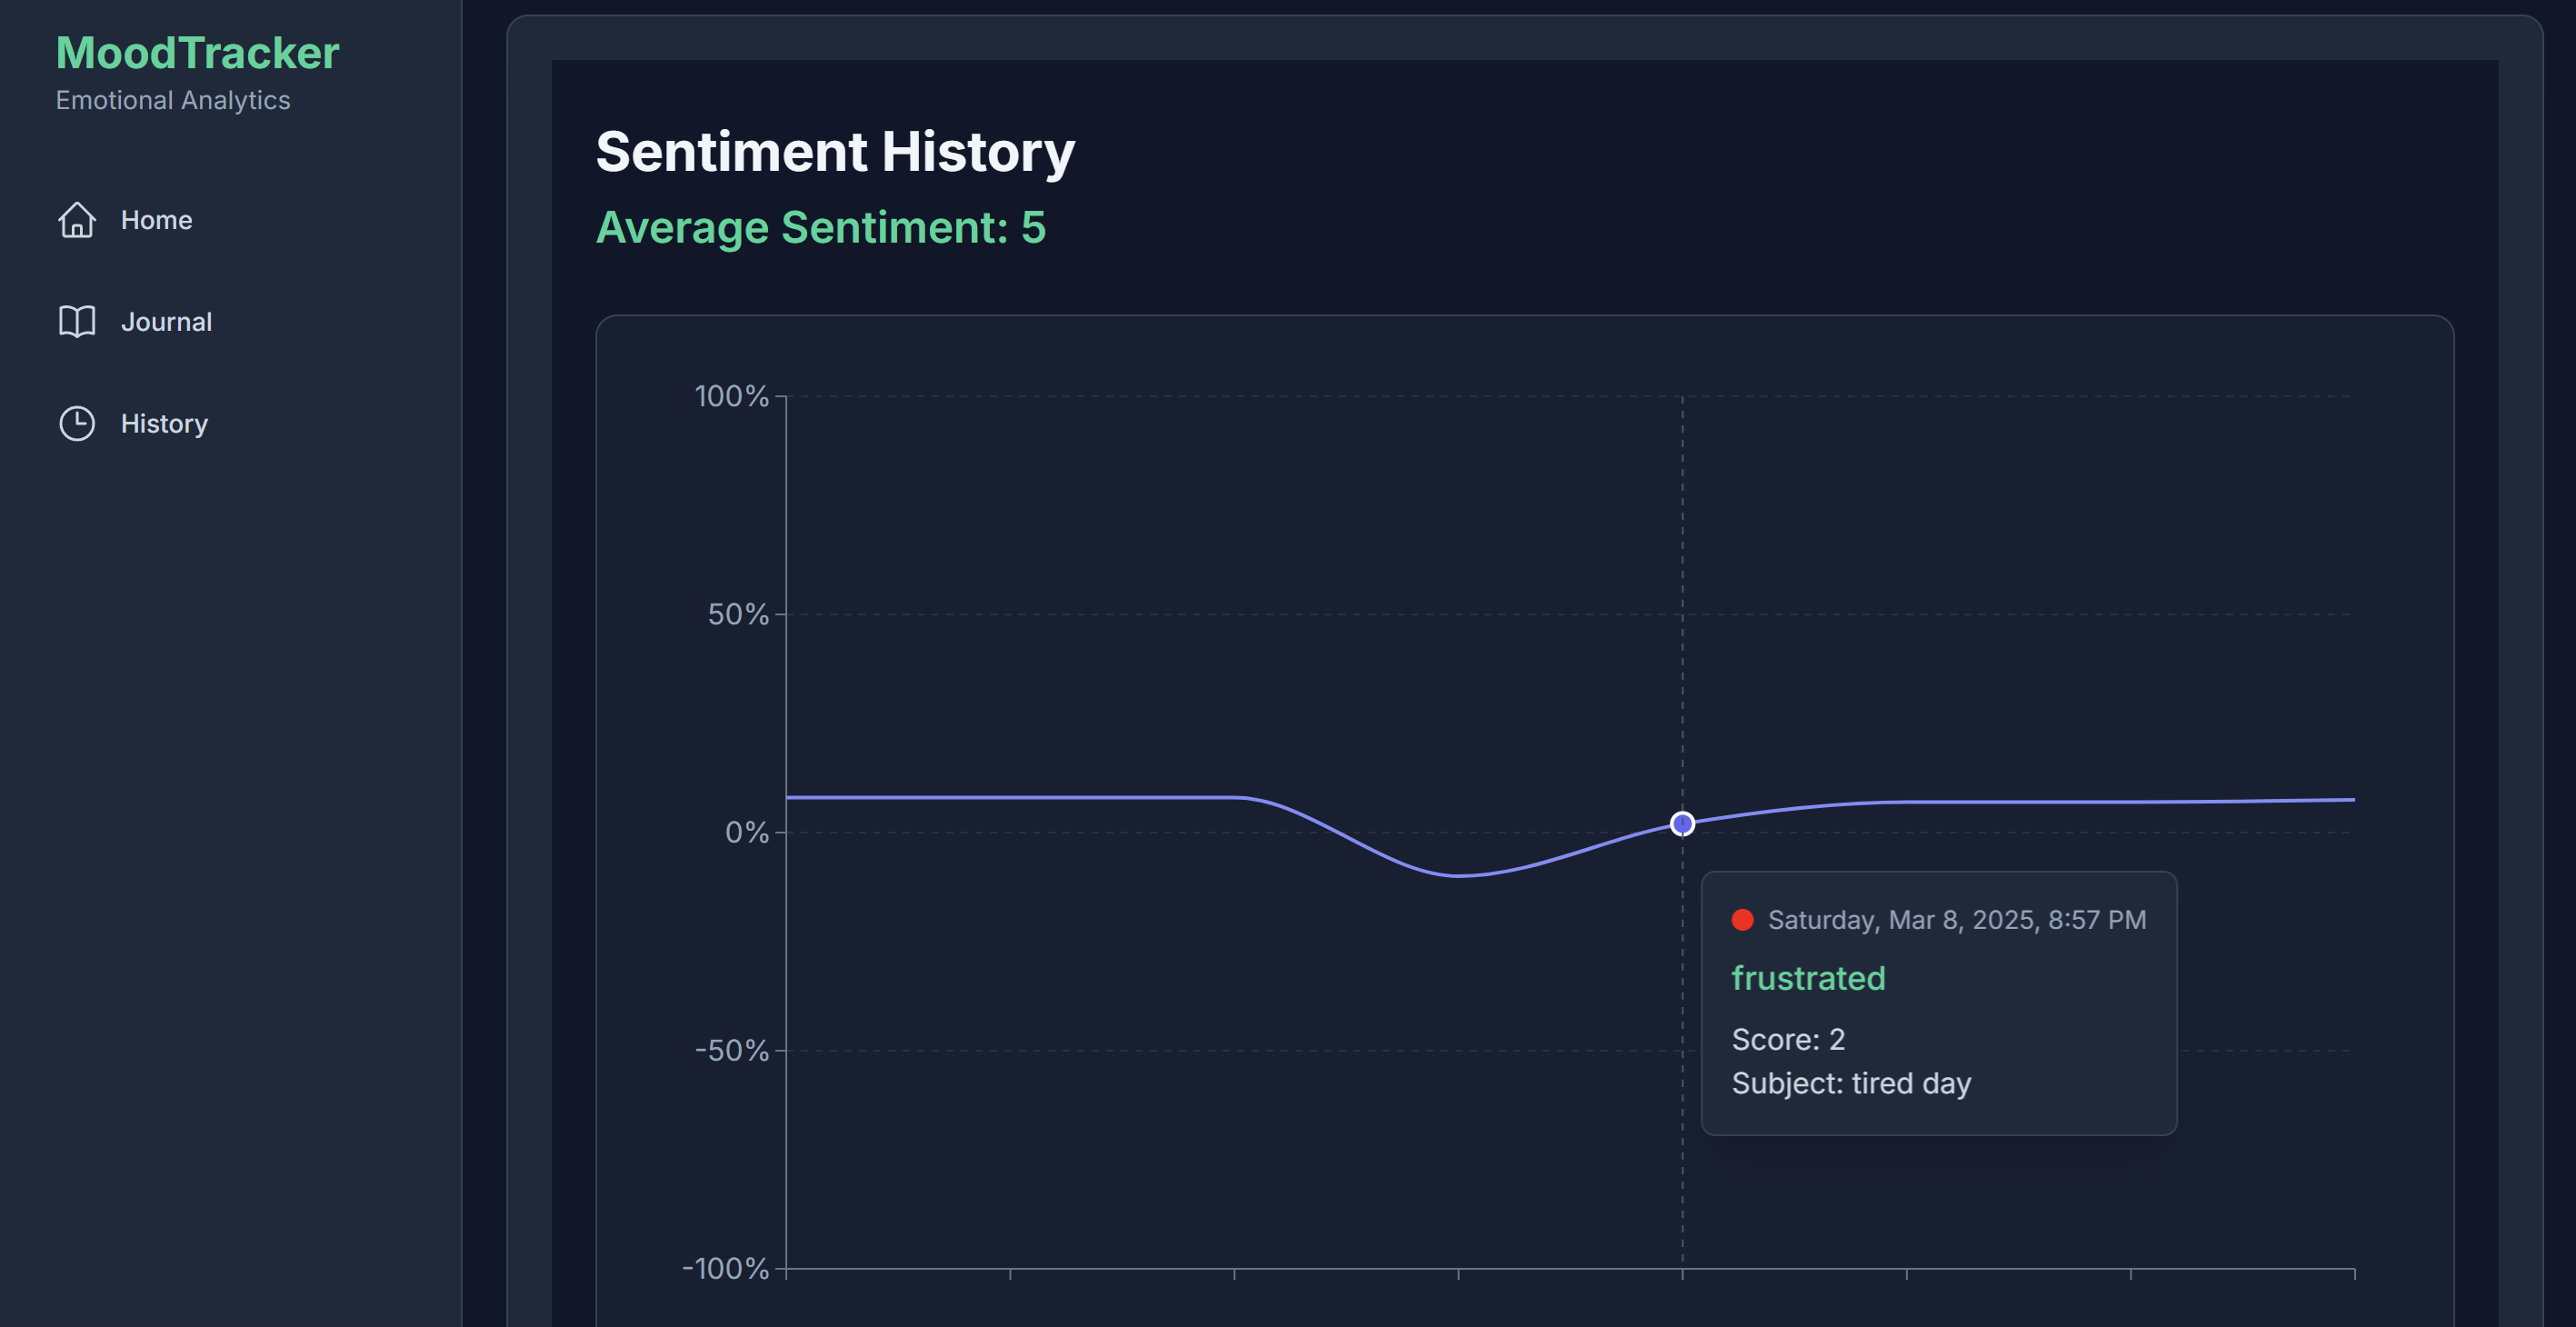
Task: Click the 'Saturday, Mar 8, 2025' timestamp
Action: click(x=1958, y=919)
